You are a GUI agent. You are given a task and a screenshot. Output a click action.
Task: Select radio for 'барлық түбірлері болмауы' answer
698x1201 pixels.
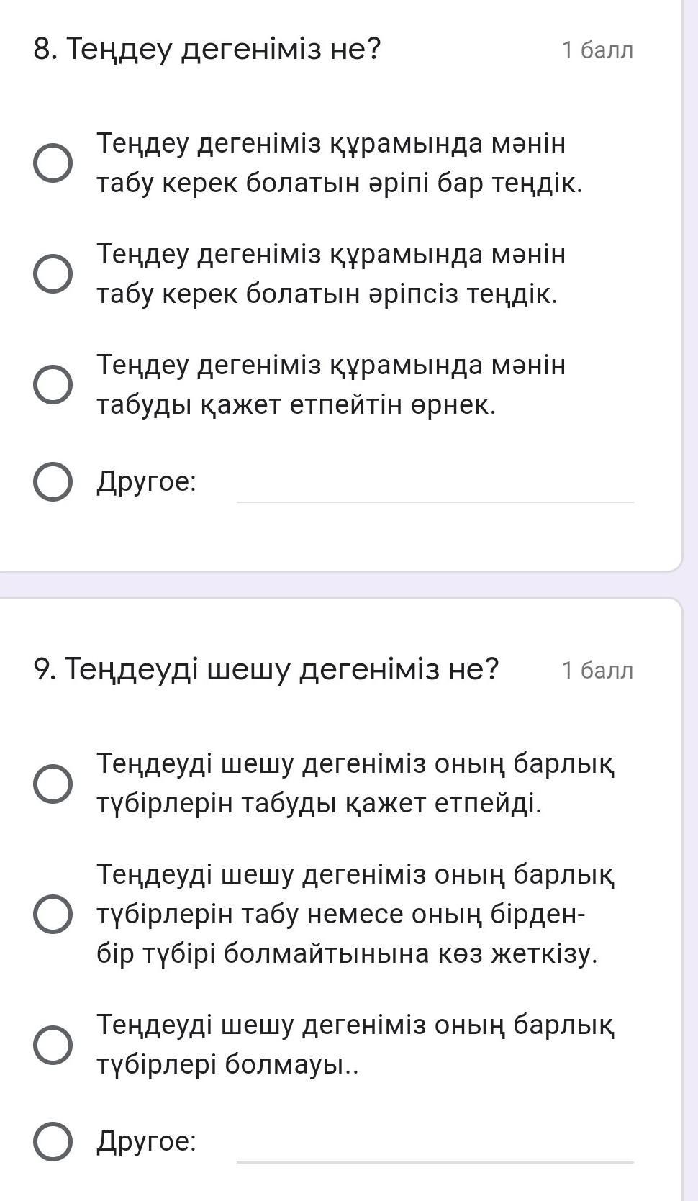[53, 1045]
